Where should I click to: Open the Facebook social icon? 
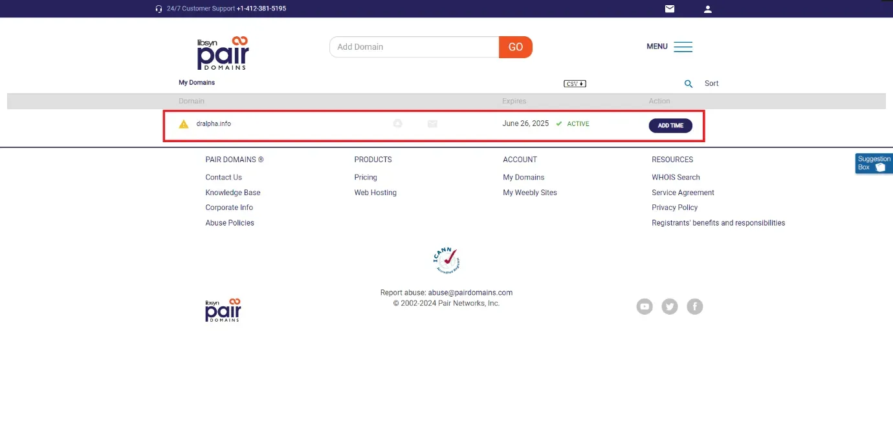pos(695,306)
